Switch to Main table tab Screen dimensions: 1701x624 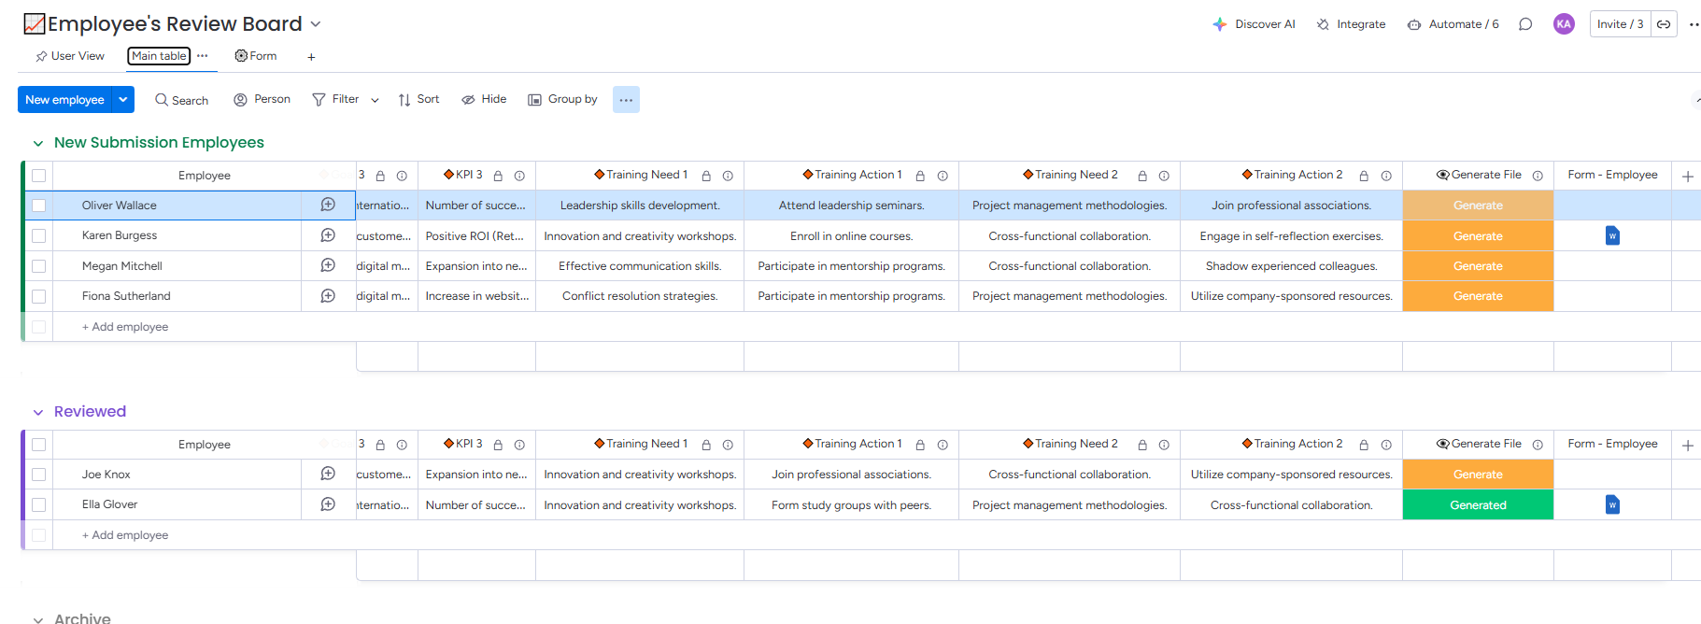pos(159,56)
